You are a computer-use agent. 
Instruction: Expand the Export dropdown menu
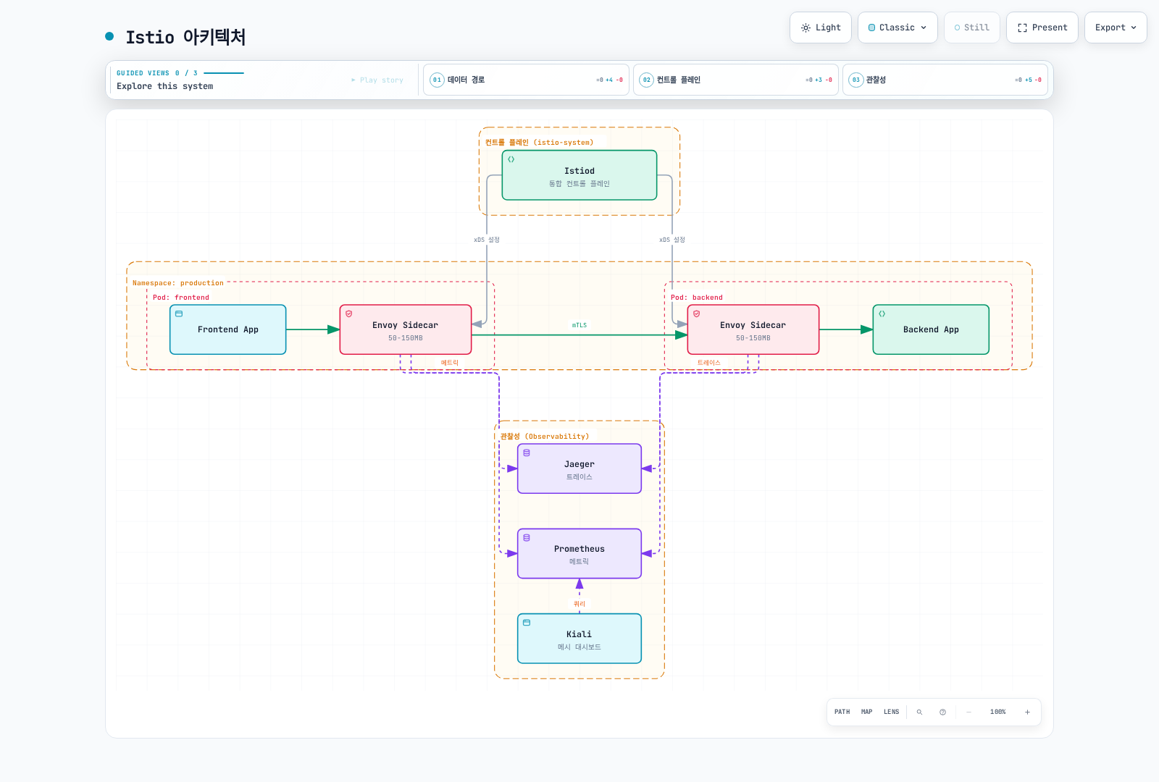(1116, 28)
